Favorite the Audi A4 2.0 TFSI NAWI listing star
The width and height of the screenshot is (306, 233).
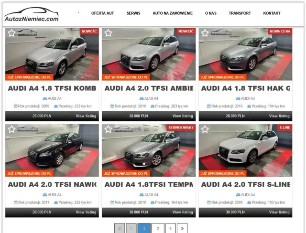click(11, 129)
